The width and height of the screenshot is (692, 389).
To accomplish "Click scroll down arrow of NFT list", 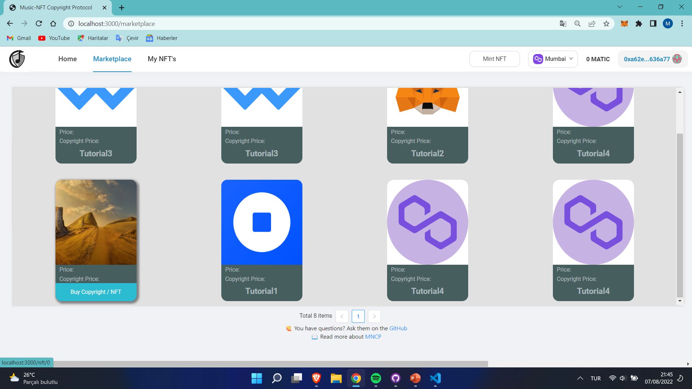I will pyautogui.click(x=680, y=301).
